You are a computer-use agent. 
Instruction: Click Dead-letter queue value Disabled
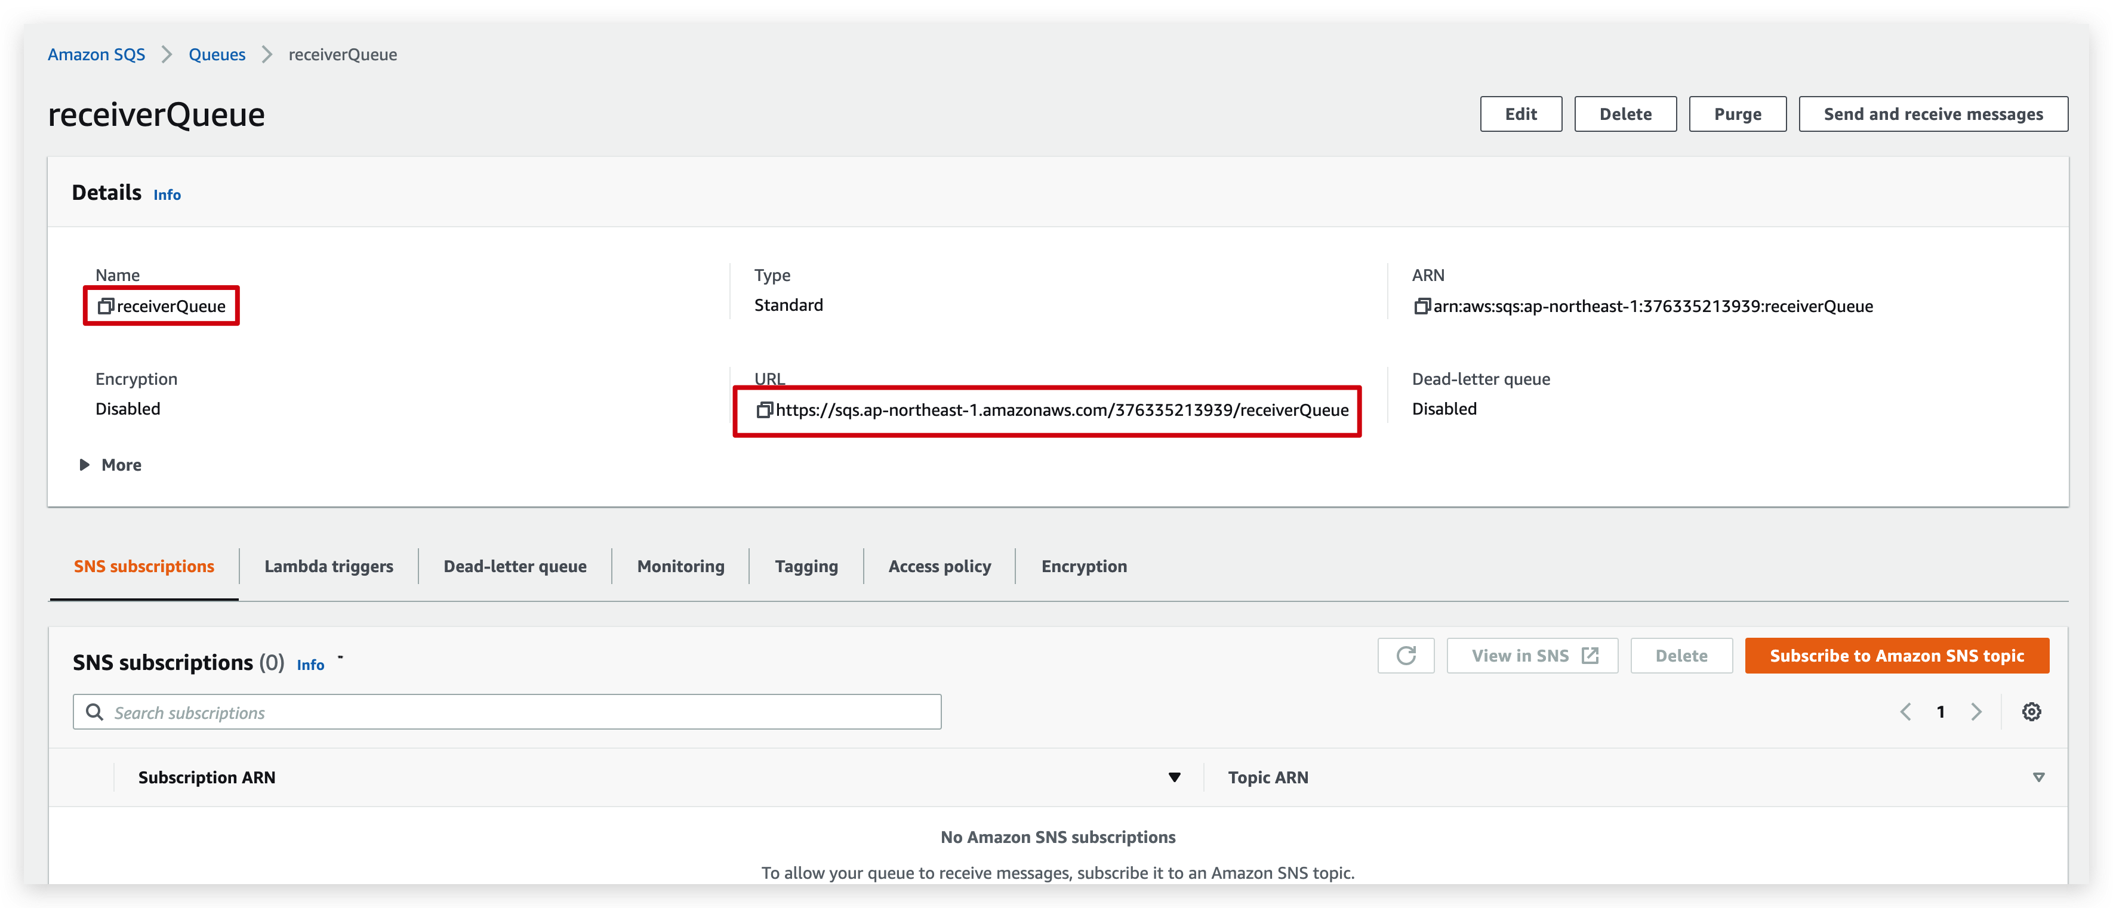click(1444, 408)
